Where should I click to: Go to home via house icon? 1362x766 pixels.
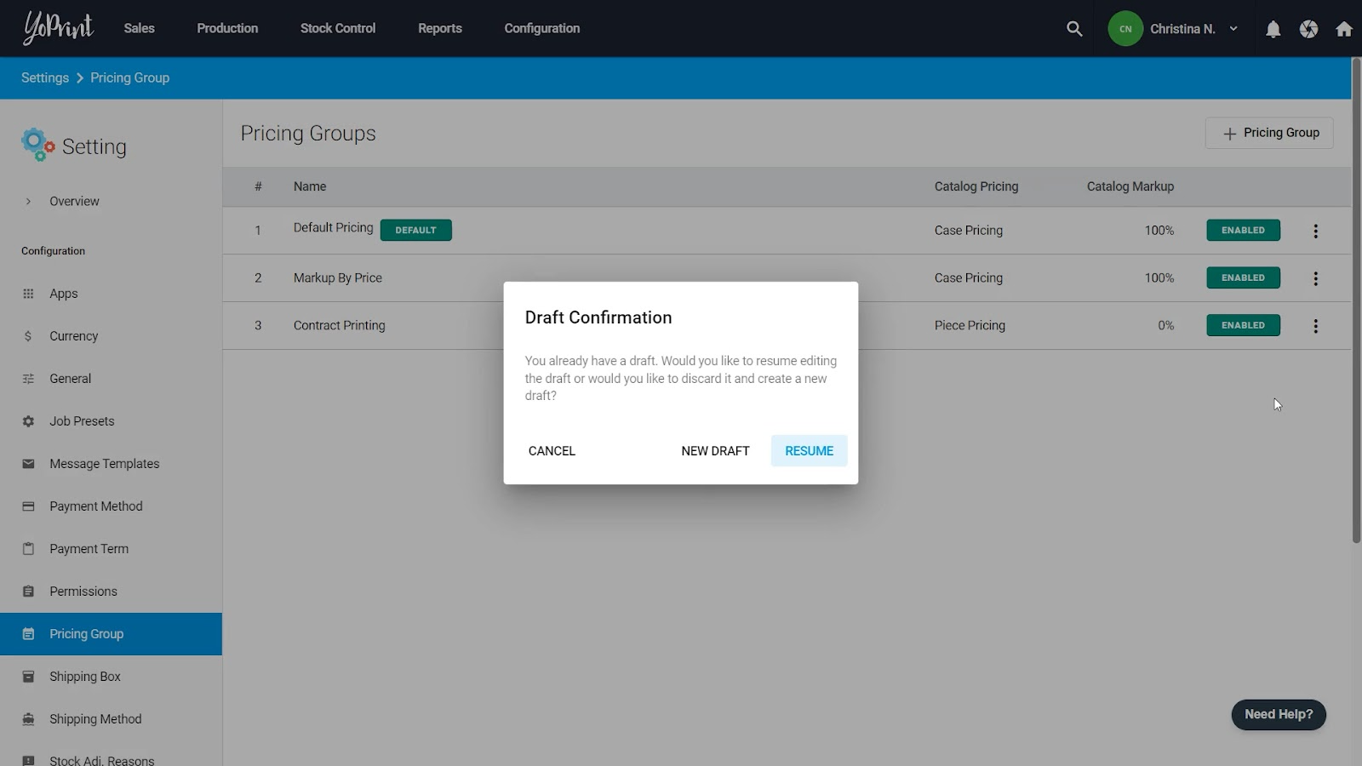1344,29
